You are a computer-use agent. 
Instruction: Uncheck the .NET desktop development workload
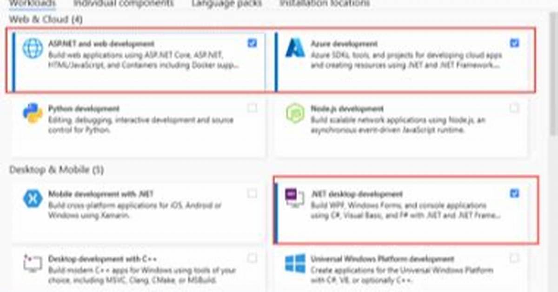pyautogui.click(x=514, y=193)
